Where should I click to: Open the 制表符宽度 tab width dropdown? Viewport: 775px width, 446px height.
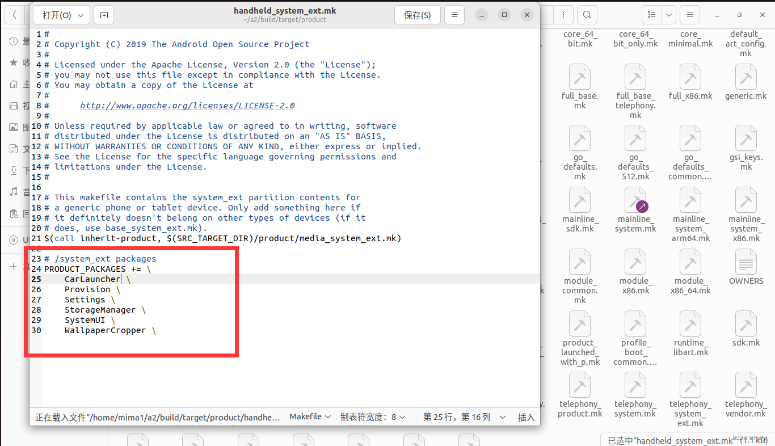click(x=374, y=416)
